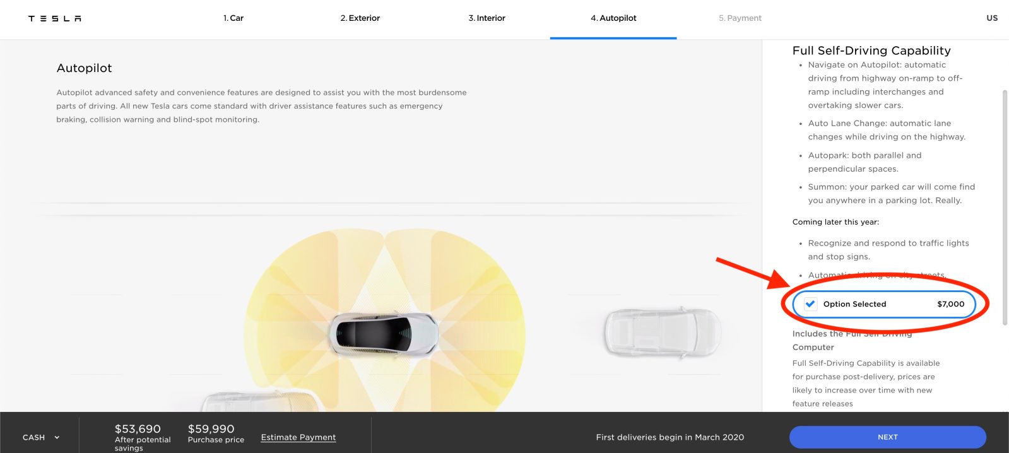The width and height of the screenshot is (1009, 453).
Task: Open the US region selector
Action: point(992,18)
